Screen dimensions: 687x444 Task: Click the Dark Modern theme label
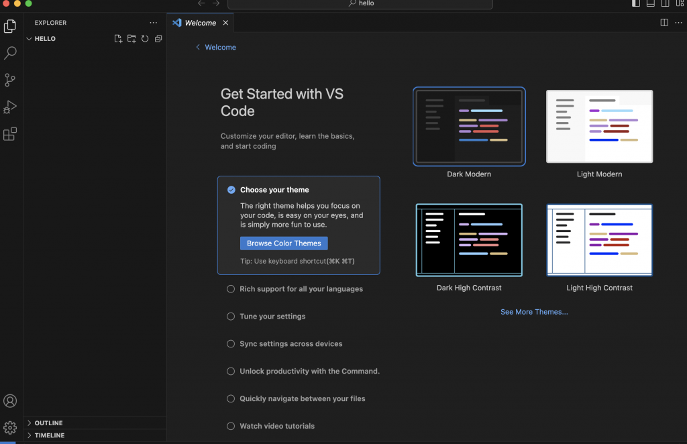pyautogui.click(x=469, y=174)
